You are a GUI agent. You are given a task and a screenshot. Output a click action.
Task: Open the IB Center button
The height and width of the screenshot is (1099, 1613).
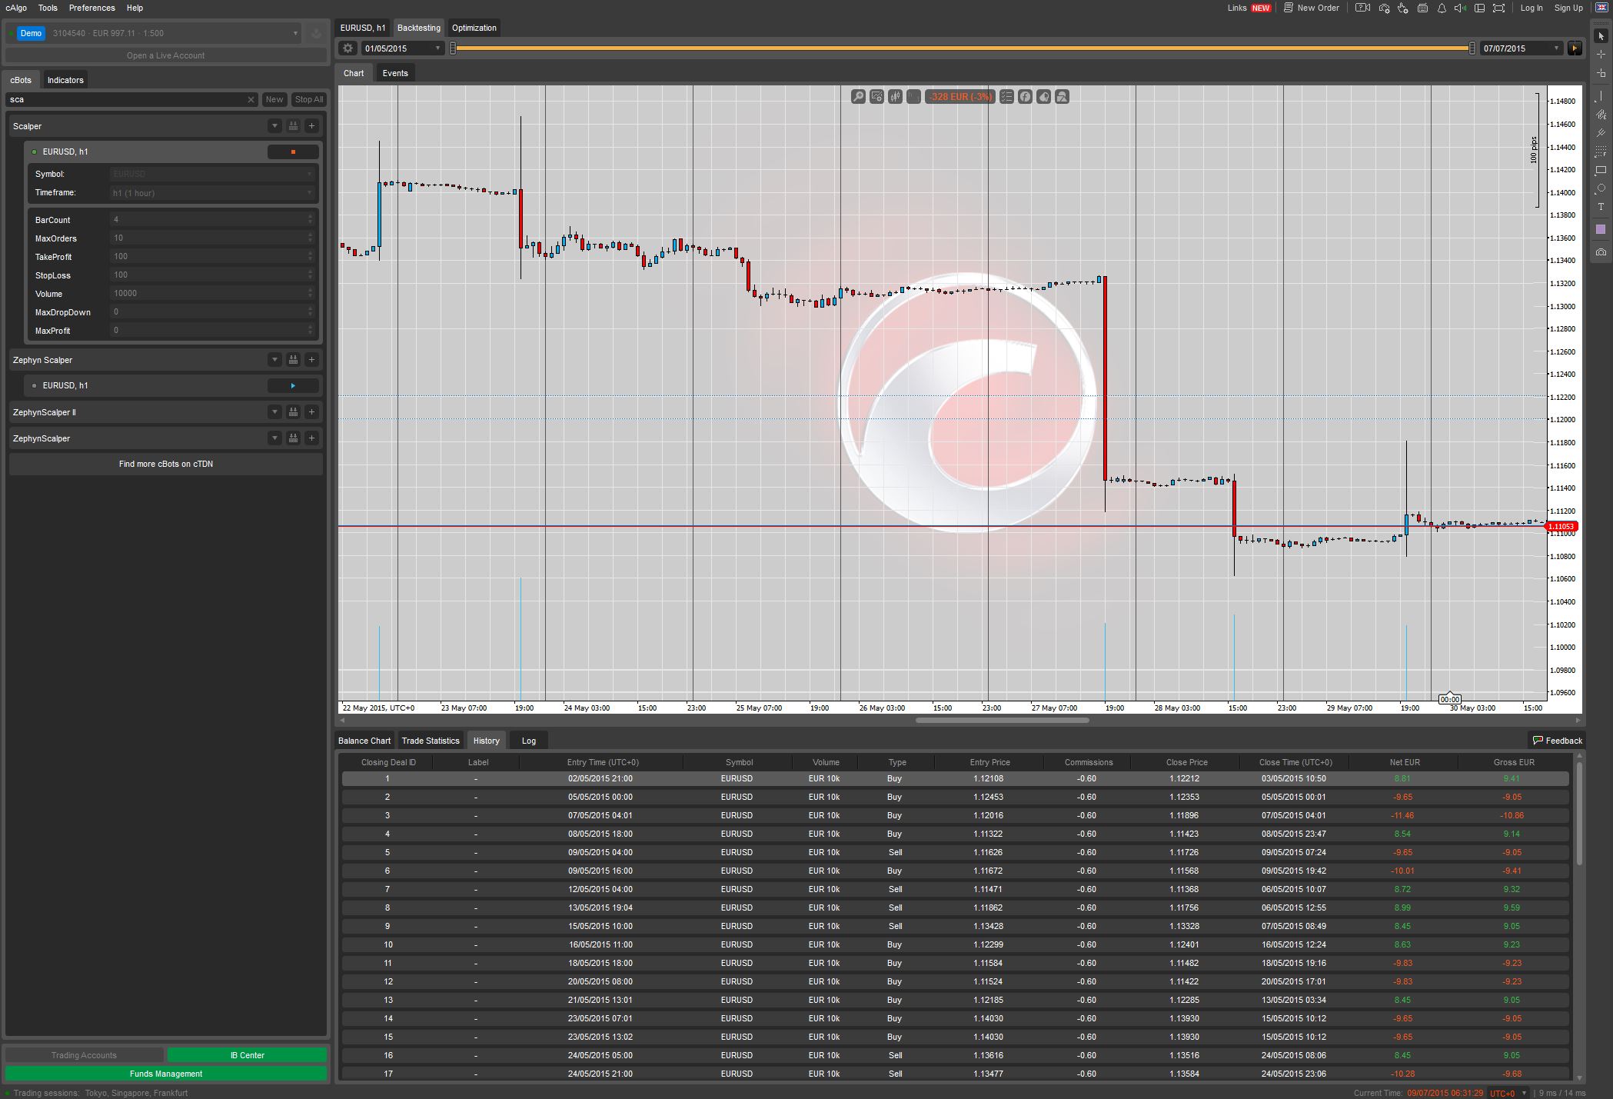click(x=248, y=1055)
